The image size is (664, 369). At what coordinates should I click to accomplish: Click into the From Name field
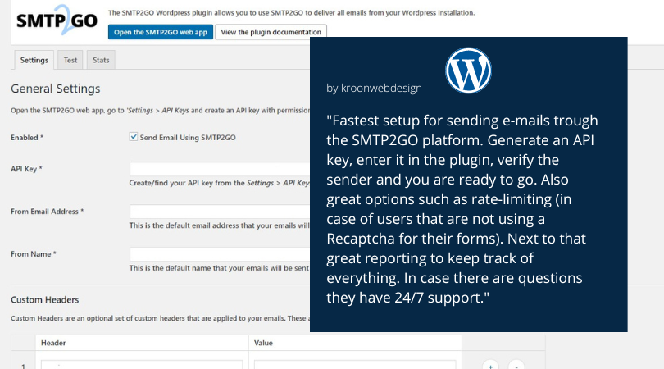(x=220, y=253)
